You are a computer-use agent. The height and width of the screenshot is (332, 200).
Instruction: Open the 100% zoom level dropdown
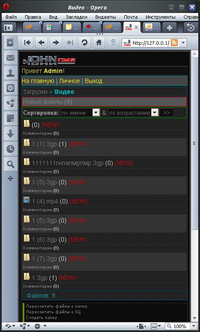point(194,326)
